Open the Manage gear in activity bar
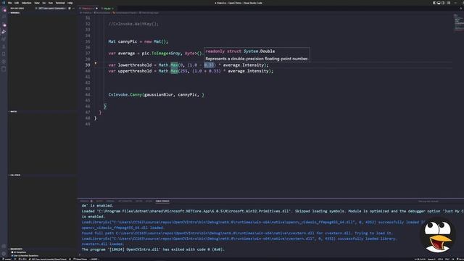Image resolution: width=464 pixels, height=261 pixels. point(4,254)
